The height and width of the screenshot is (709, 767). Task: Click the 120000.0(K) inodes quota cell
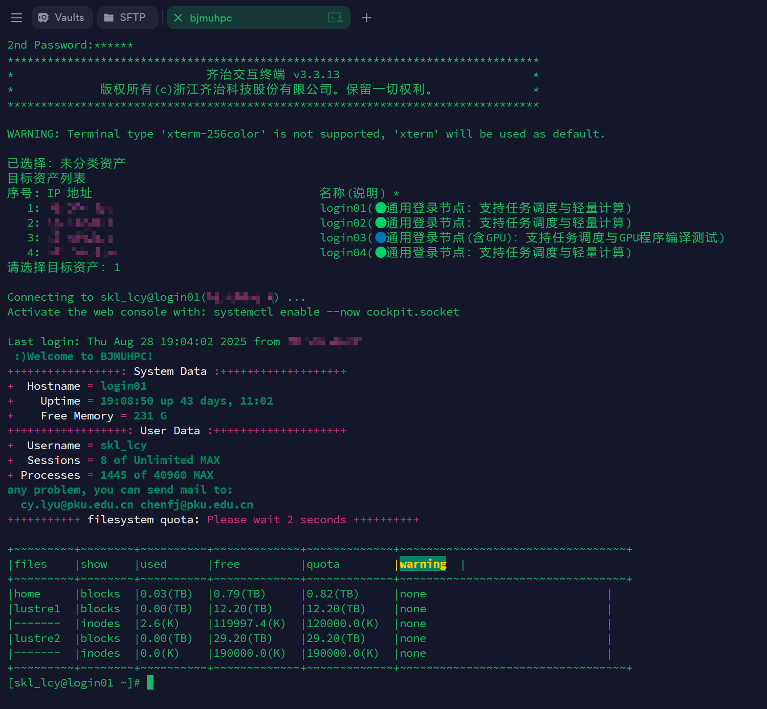(x=343, y=624)
